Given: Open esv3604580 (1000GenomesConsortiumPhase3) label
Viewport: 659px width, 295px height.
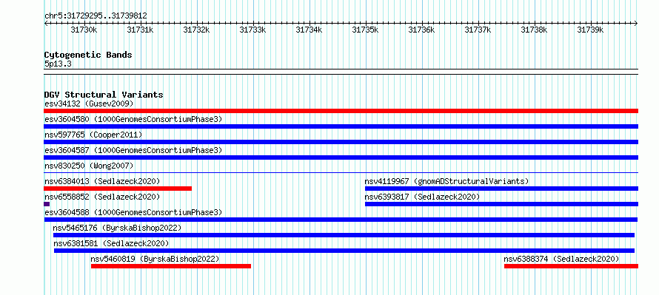Looking at the screenshot, I should pos(133,119).
